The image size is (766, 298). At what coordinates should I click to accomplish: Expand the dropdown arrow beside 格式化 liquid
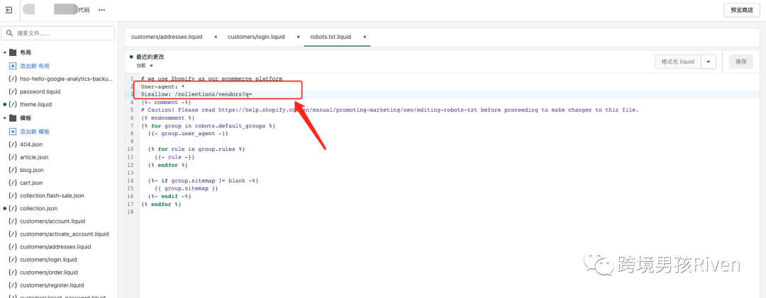(x=709, y=62)
